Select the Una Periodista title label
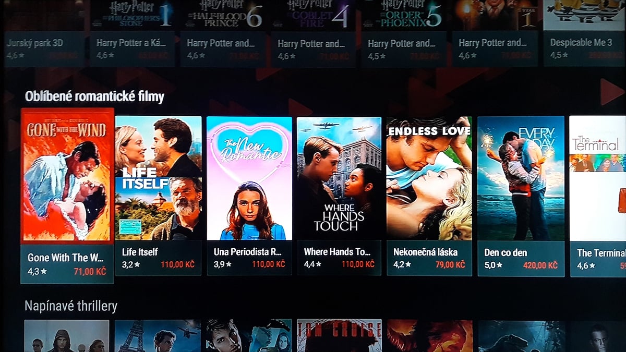626x352 pixels. click(x=248, y=252)
